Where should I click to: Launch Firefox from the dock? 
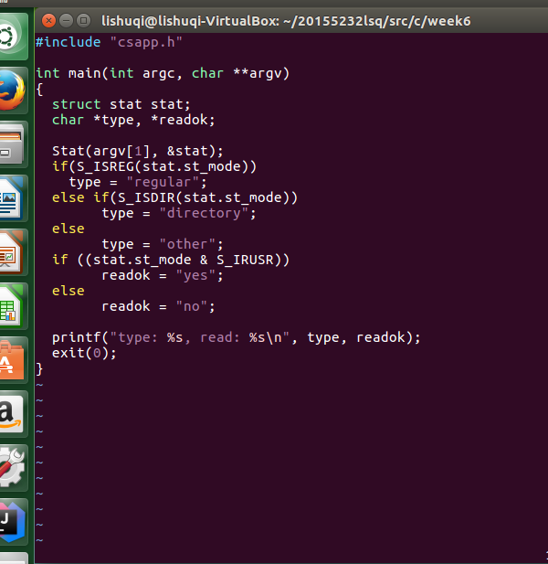click(12, 90)
